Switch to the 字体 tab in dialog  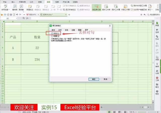(x=66, y=30)
